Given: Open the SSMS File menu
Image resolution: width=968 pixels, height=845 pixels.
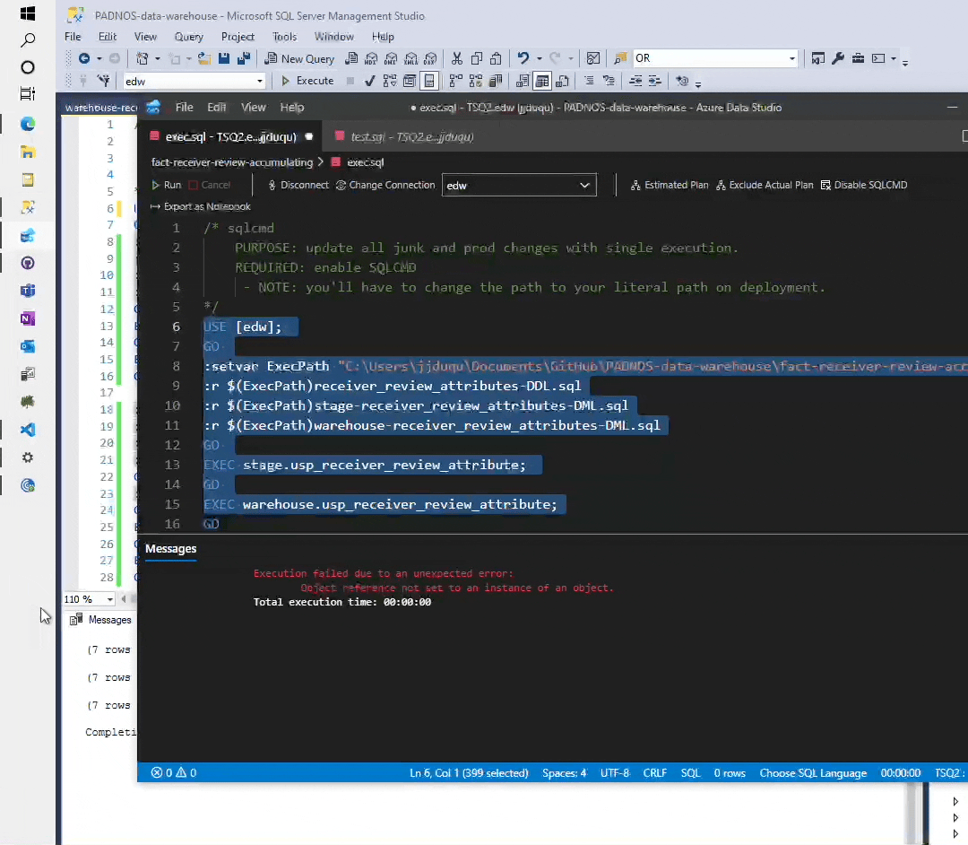Looking at the screenshot, I should 73,37.
